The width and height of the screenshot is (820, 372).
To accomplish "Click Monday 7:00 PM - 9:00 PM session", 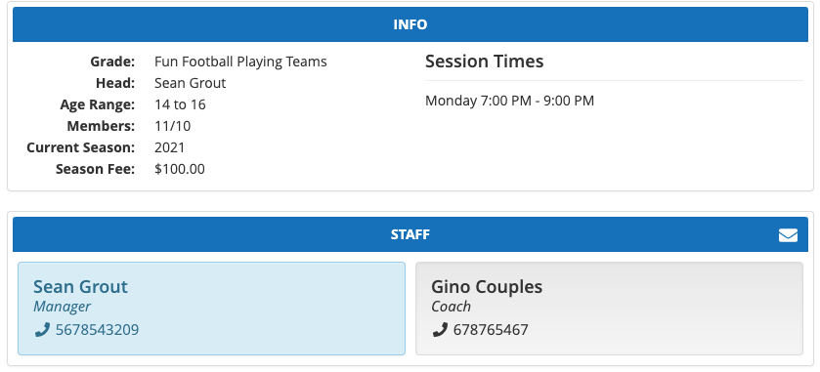I will pos(509,101).
